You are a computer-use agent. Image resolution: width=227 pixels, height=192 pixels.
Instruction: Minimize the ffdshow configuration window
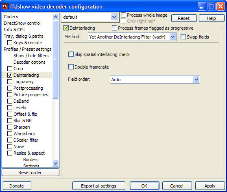point(202,6)
